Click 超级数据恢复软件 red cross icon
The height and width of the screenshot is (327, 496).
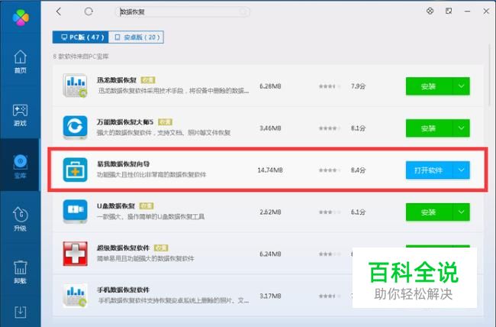pos(75,254)
